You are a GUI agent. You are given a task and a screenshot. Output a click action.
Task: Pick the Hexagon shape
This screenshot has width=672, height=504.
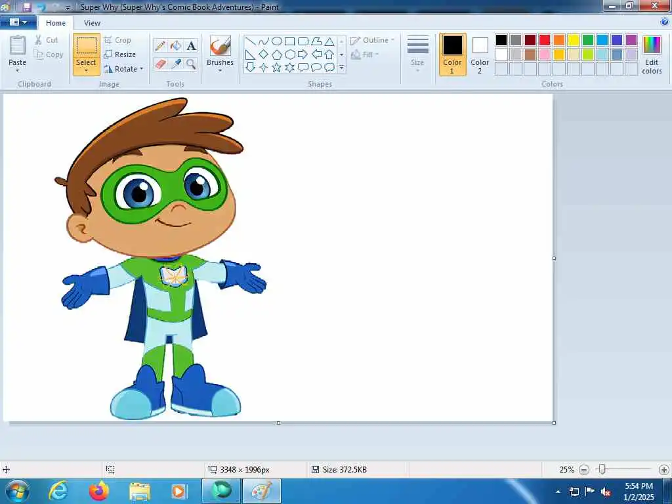click(289, 54)
